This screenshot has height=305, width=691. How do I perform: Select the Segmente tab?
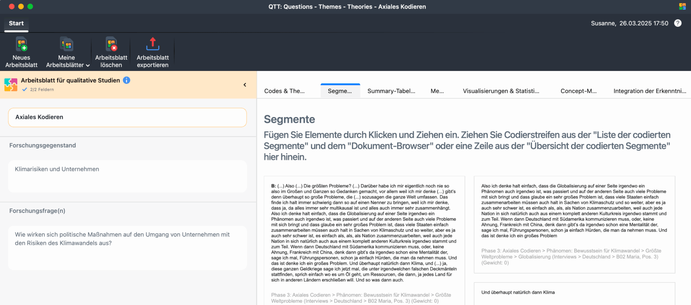coord(340,91)
